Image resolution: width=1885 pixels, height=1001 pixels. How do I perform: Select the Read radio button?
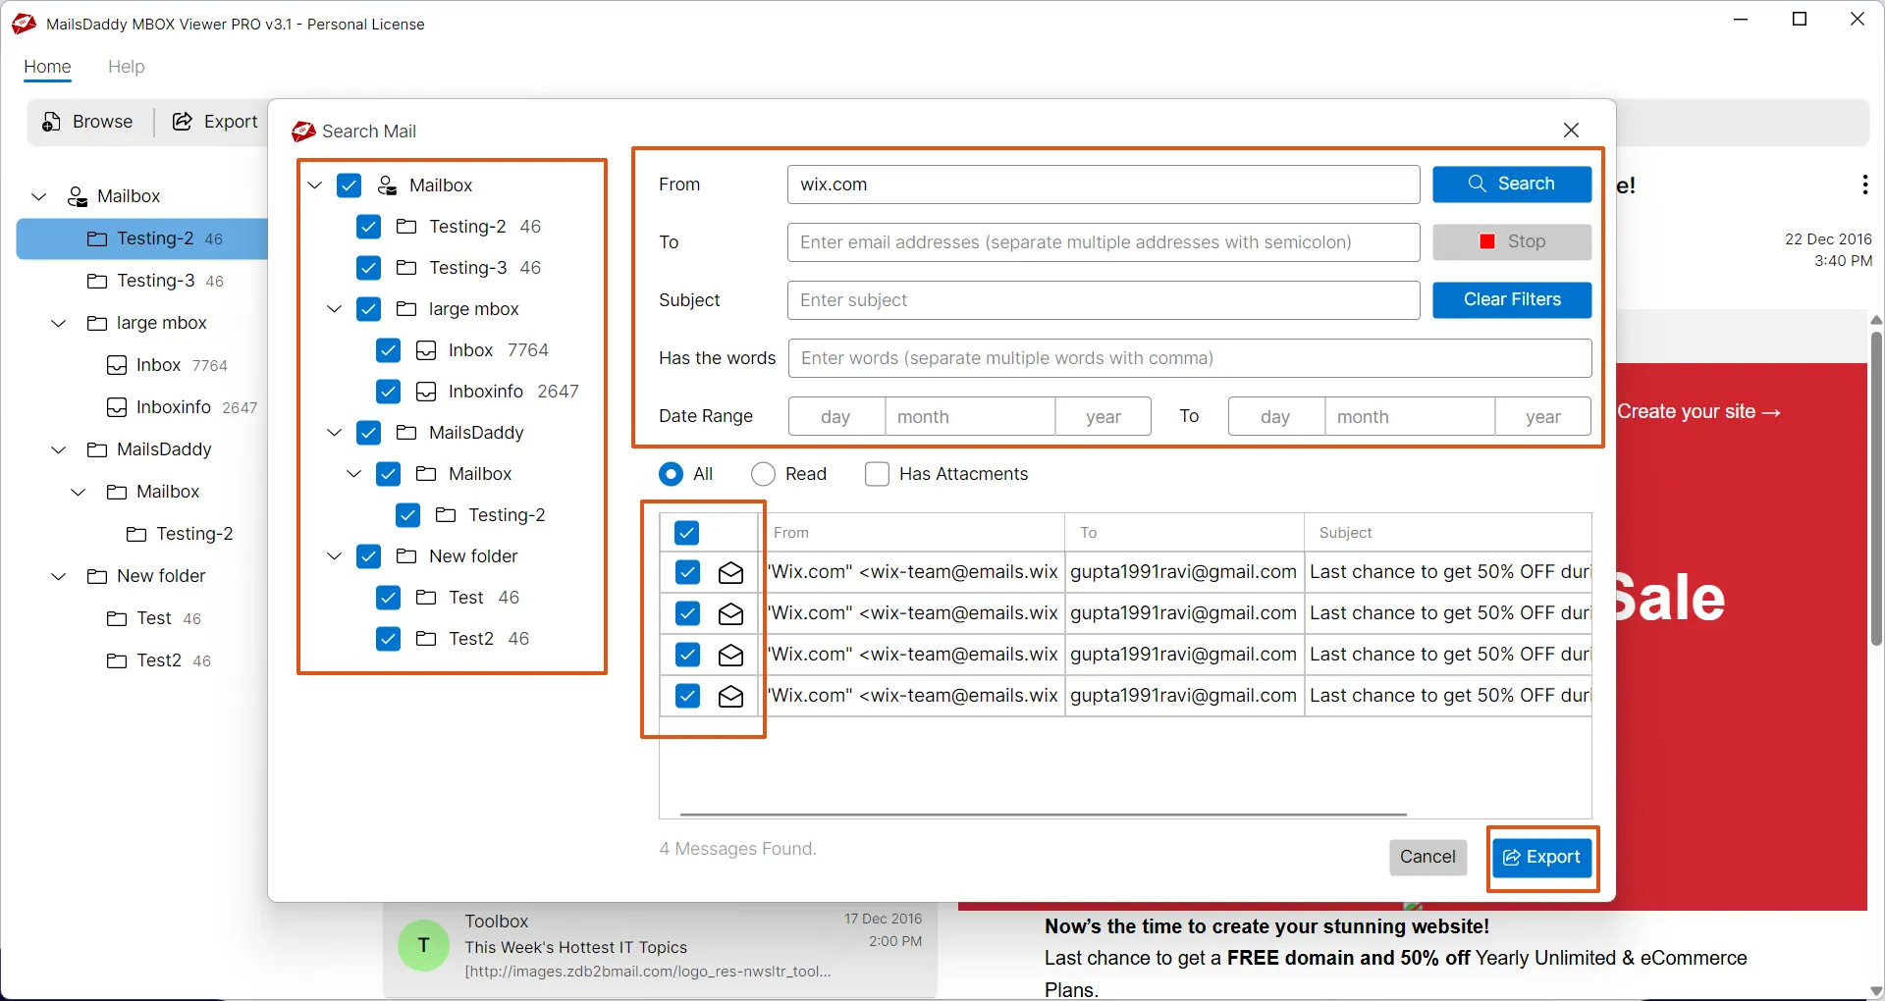pos(763,474)
